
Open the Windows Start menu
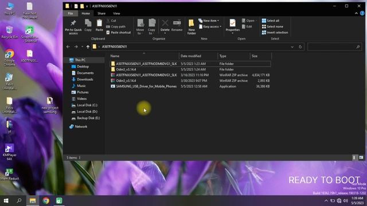tap(6, 201)
